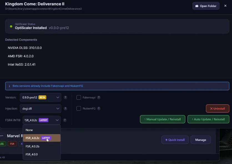Click help icon next to Injection dropdown
The width and height of the screenshot is (232, 164).
click(x=65, y=109)
